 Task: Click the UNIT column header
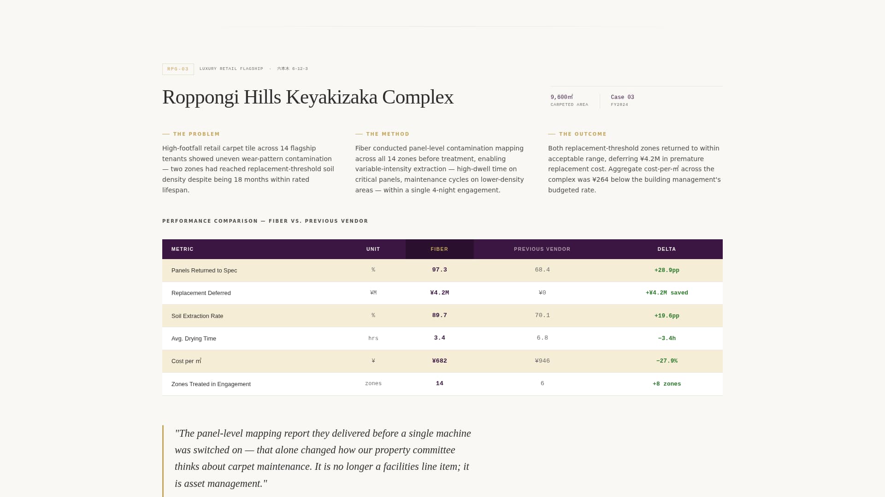tap(373, 249)
